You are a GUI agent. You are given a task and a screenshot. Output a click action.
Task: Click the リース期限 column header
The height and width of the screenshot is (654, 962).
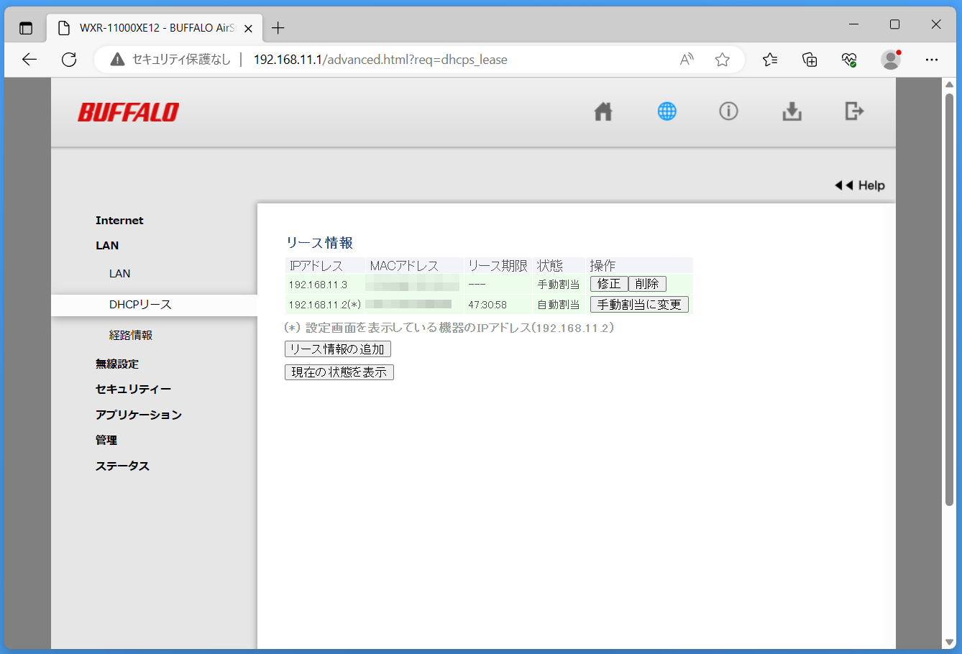point(498,266)
